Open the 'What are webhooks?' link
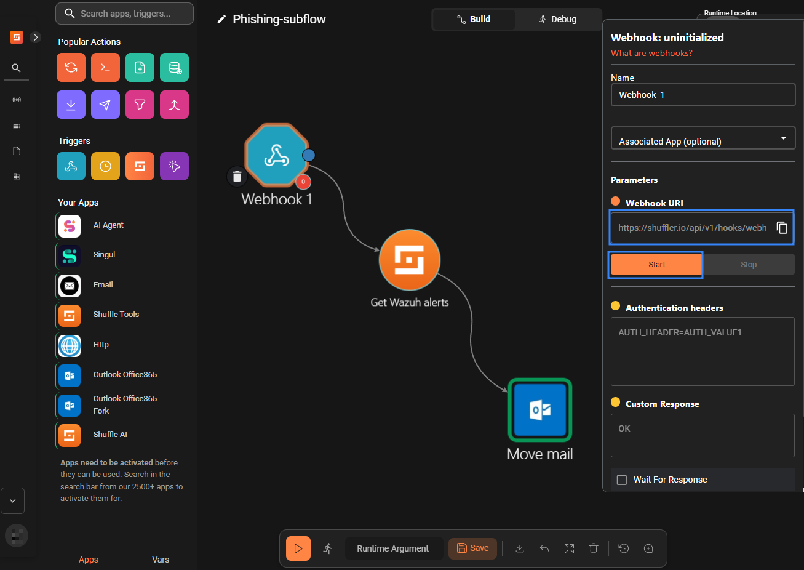 point(651,53)
